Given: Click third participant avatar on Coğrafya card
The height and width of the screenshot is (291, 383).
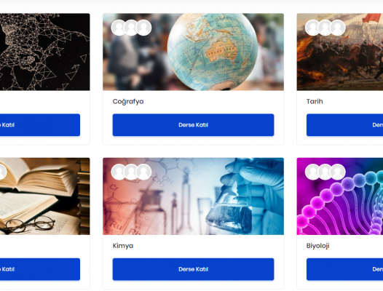Looking at the screenshot, I should point(144,28).
